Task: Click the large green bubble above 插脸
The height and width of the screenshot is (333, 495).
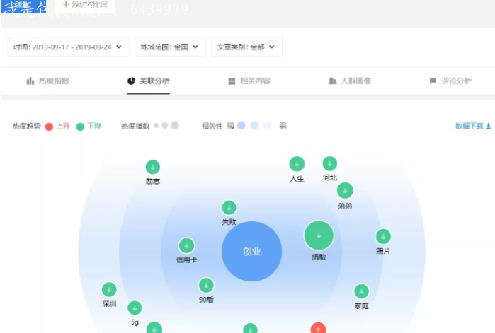Action: point(319,235)
